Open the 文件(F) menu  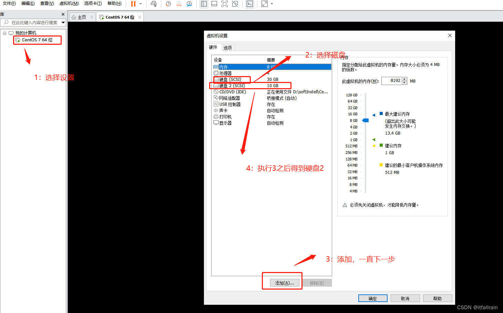point(9,3)
